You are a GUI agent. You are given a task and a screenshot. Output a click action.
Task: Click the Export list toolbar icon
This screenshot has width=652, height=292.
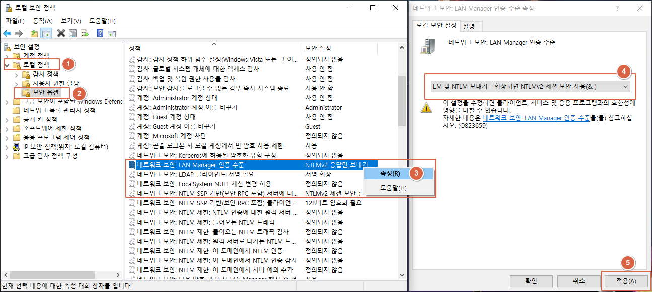[x=85, y=33]
